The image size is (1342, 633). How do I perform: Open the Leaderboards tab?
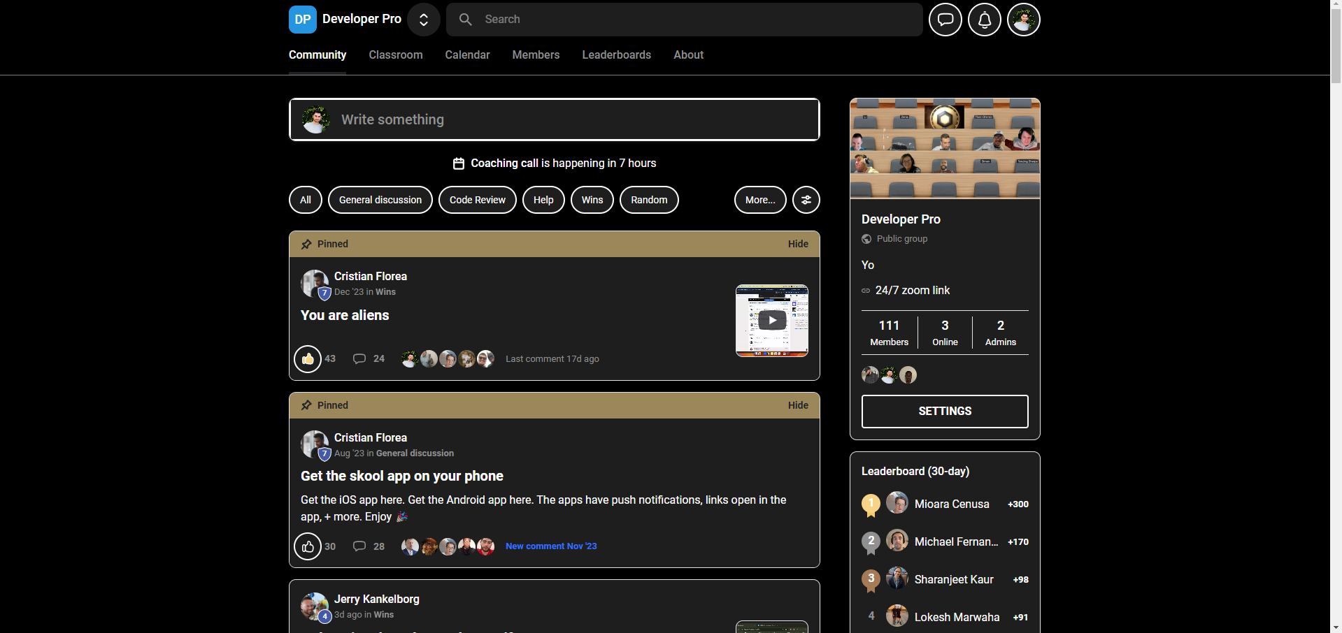coord(616,55)
